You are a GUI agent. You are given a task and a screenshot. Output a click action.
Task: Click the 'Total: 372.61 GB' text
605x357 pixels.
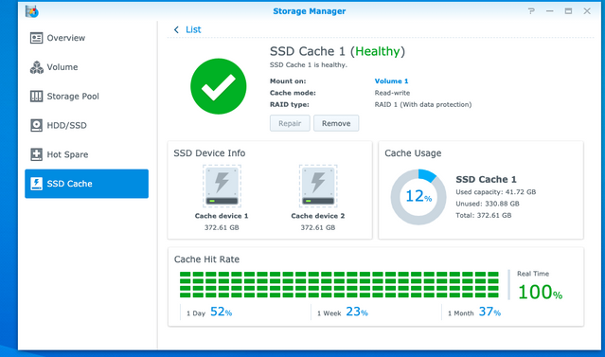click(484, 215)
